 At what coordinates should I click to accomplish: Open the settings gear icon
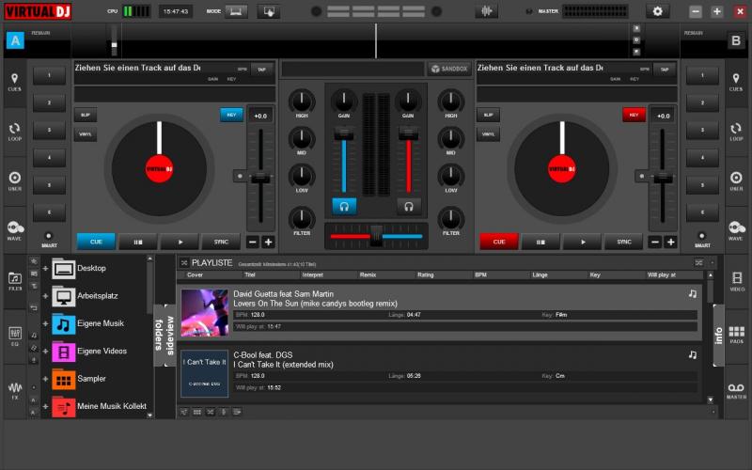click(x=658, y=11)
